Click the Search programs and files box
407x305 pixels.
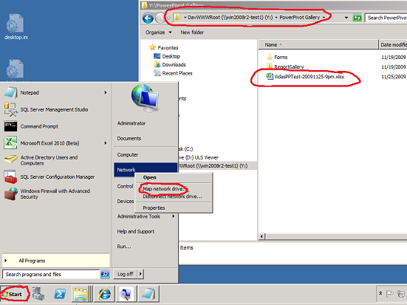tap(51, 274)
